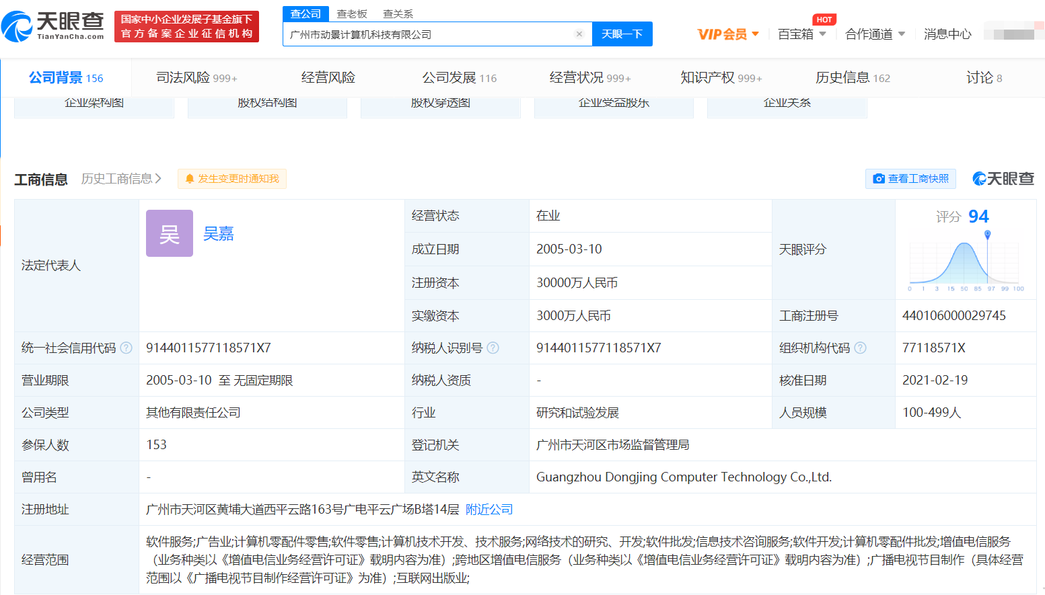Focus the company name search field
The height and width of the screenshot is (595, 1045).
pos(431,34)
